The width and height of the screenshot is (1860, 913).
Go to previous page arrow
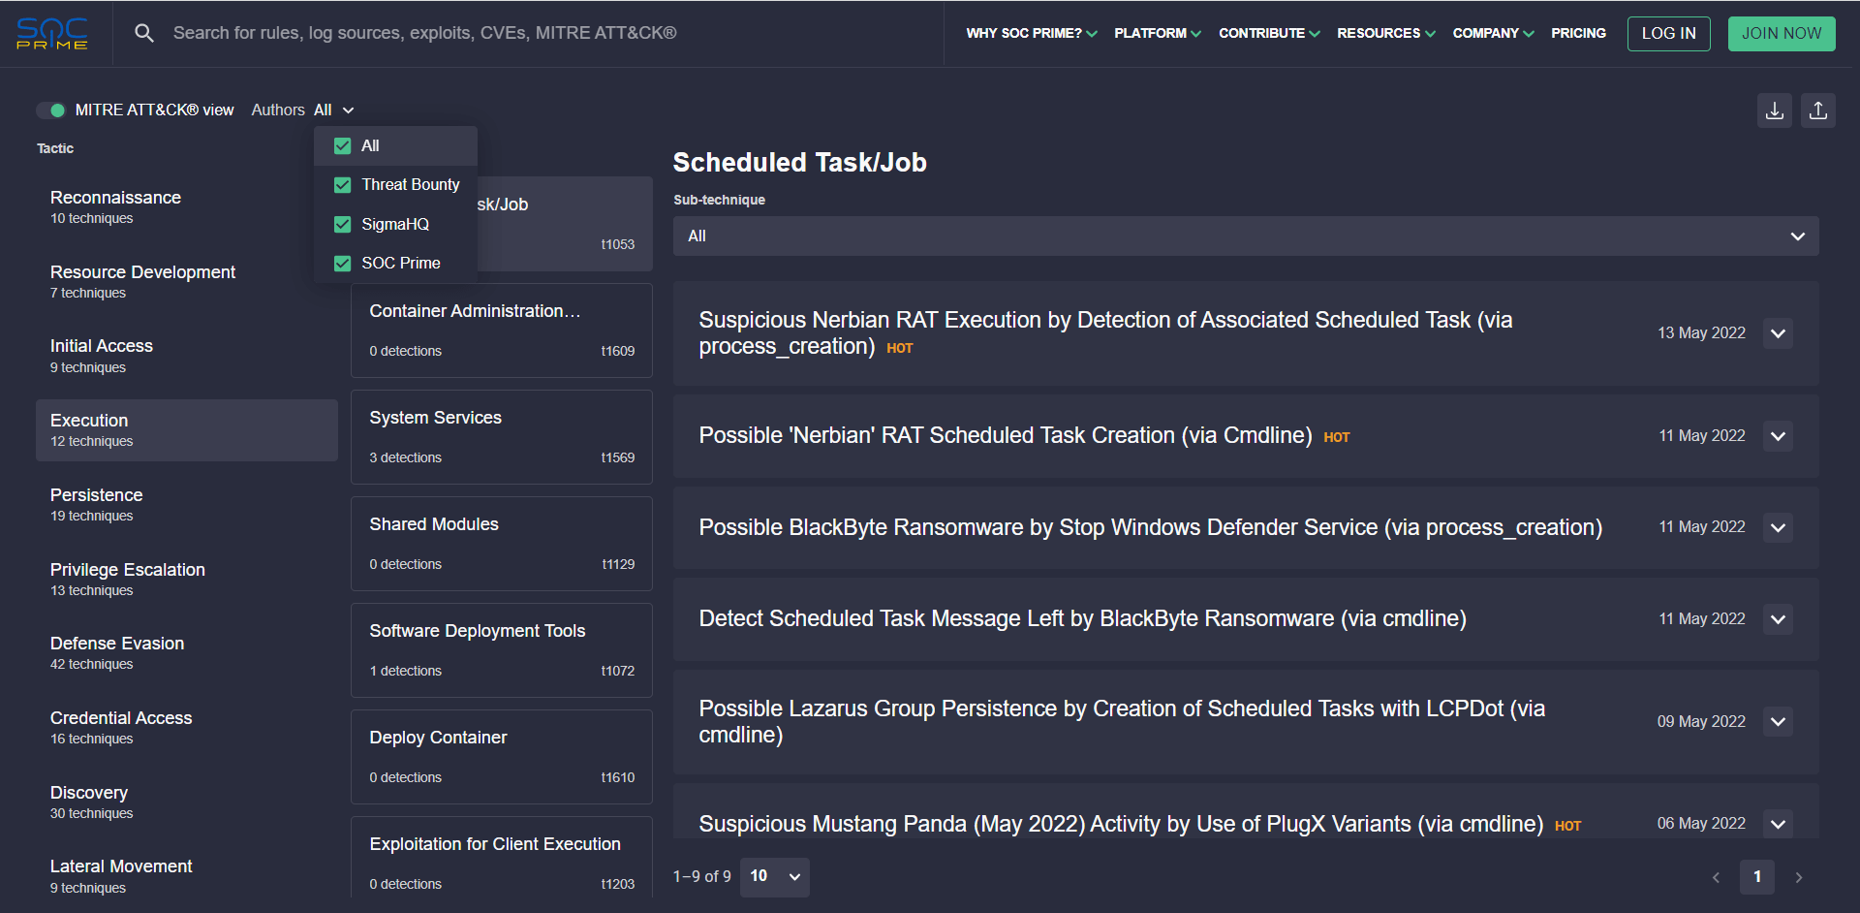(x=1716, y=877)
